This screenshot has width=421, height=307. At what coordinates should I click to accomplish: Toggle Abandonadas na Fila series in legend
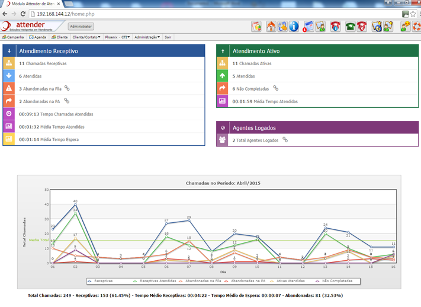click(200, 281)
